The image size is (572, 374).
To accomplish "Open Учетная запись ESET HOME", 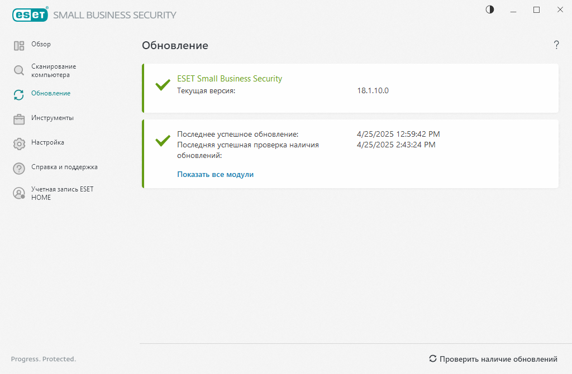I will (62, 193).
